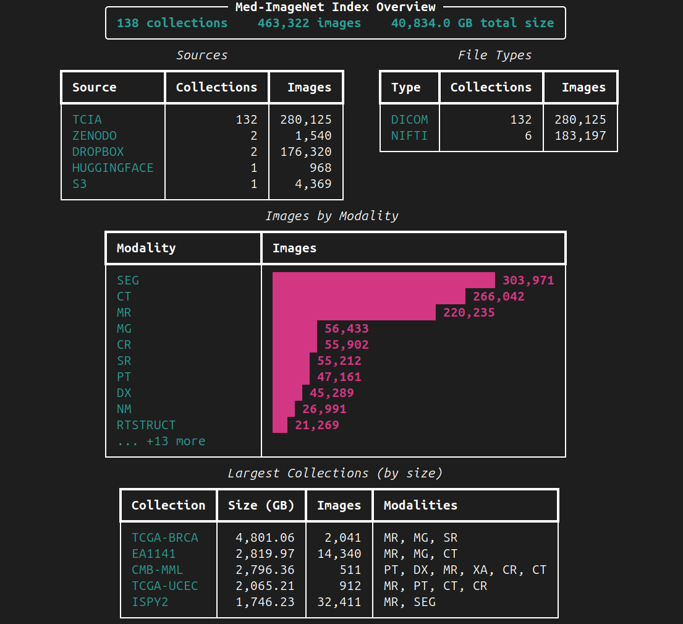This screenshot has width=683, height=624.
Task: Click the HUGGINGFACE source entry
Action: [x=112, y=168]
